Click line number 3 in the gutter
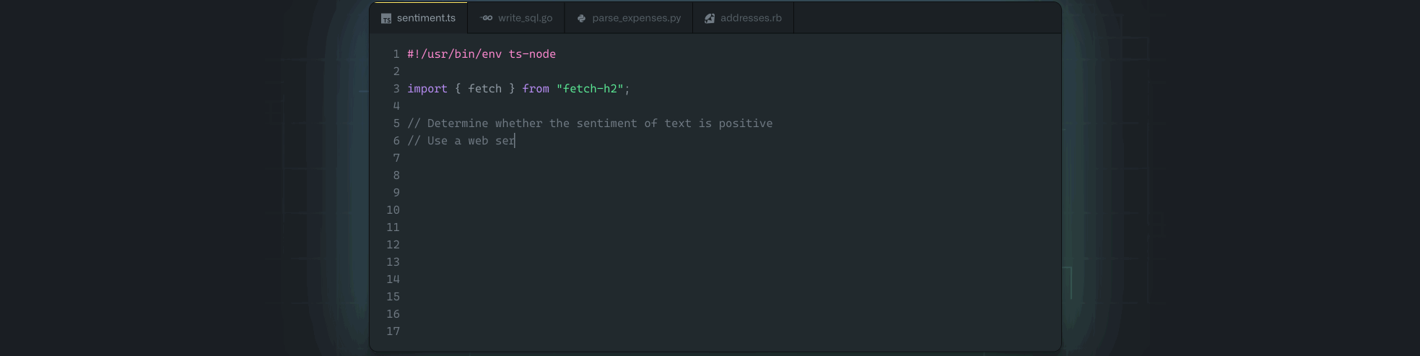The image size is (1420, 356). tap(396, 89)
